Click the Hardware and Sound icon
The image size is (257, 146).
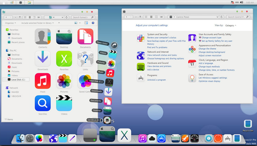[141, 67]
